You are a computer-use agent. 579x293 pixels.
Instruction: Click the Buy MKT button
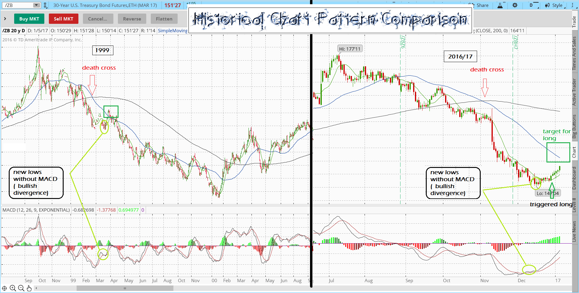pos(29,19)
